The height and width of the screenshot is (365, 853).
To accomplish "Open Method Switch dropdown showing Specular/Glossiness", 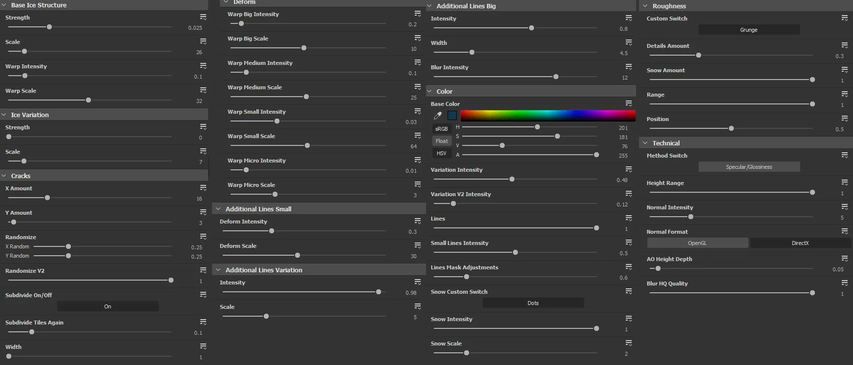I will (749, 167).
